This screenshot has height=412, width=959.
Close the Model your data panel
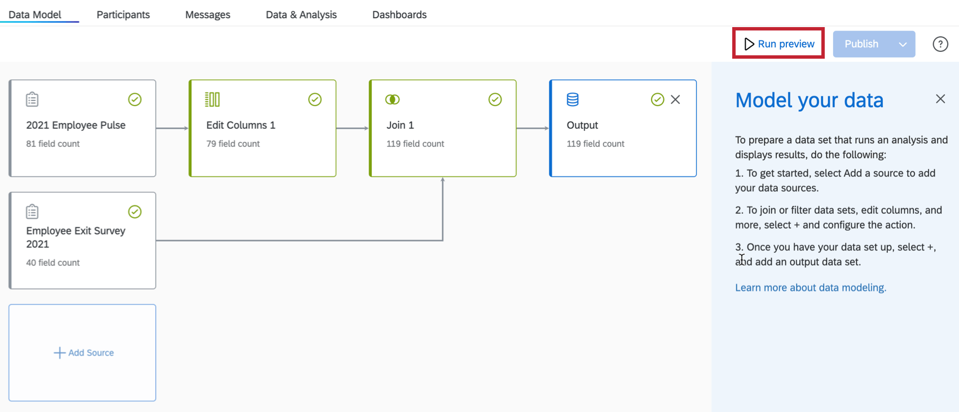(940, 99)
